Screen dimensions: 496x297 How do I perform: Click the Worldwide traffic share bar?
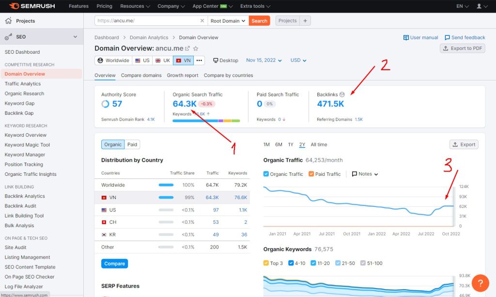coord(166,185)
